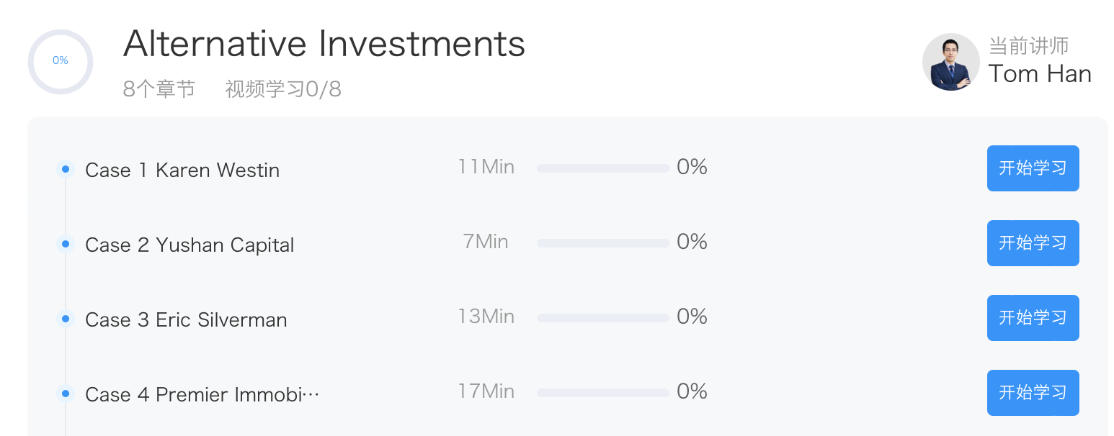Viewport: 1114px width, 436px height.
Task: Click the circular 0% course progress ring
Action: [x=61, y=61]
